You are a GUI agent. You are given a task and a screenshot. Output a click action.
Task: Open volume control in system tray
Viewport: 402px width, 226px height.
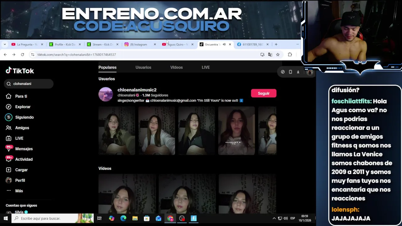pyautogui.click(x=285, y=218)
